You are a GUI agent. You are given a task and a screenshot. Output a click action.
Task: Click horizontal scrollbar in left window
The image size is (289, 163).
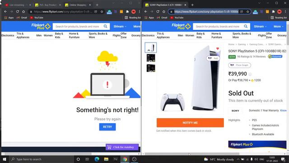48,154
